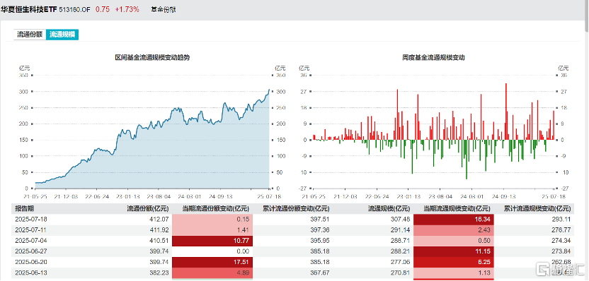Click the 1.41 share change cell
589x281 pixels.
coord(212,230)
